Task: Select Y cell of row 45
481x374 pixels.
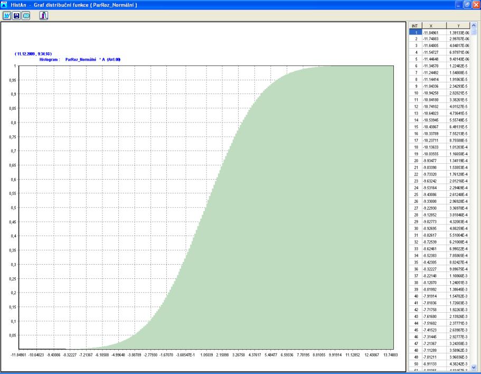Action: coord(458,330)
